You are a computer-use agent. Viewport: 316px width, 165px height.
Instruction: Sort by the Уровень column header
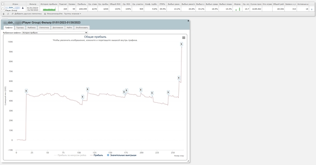click(x=72, y=4)
